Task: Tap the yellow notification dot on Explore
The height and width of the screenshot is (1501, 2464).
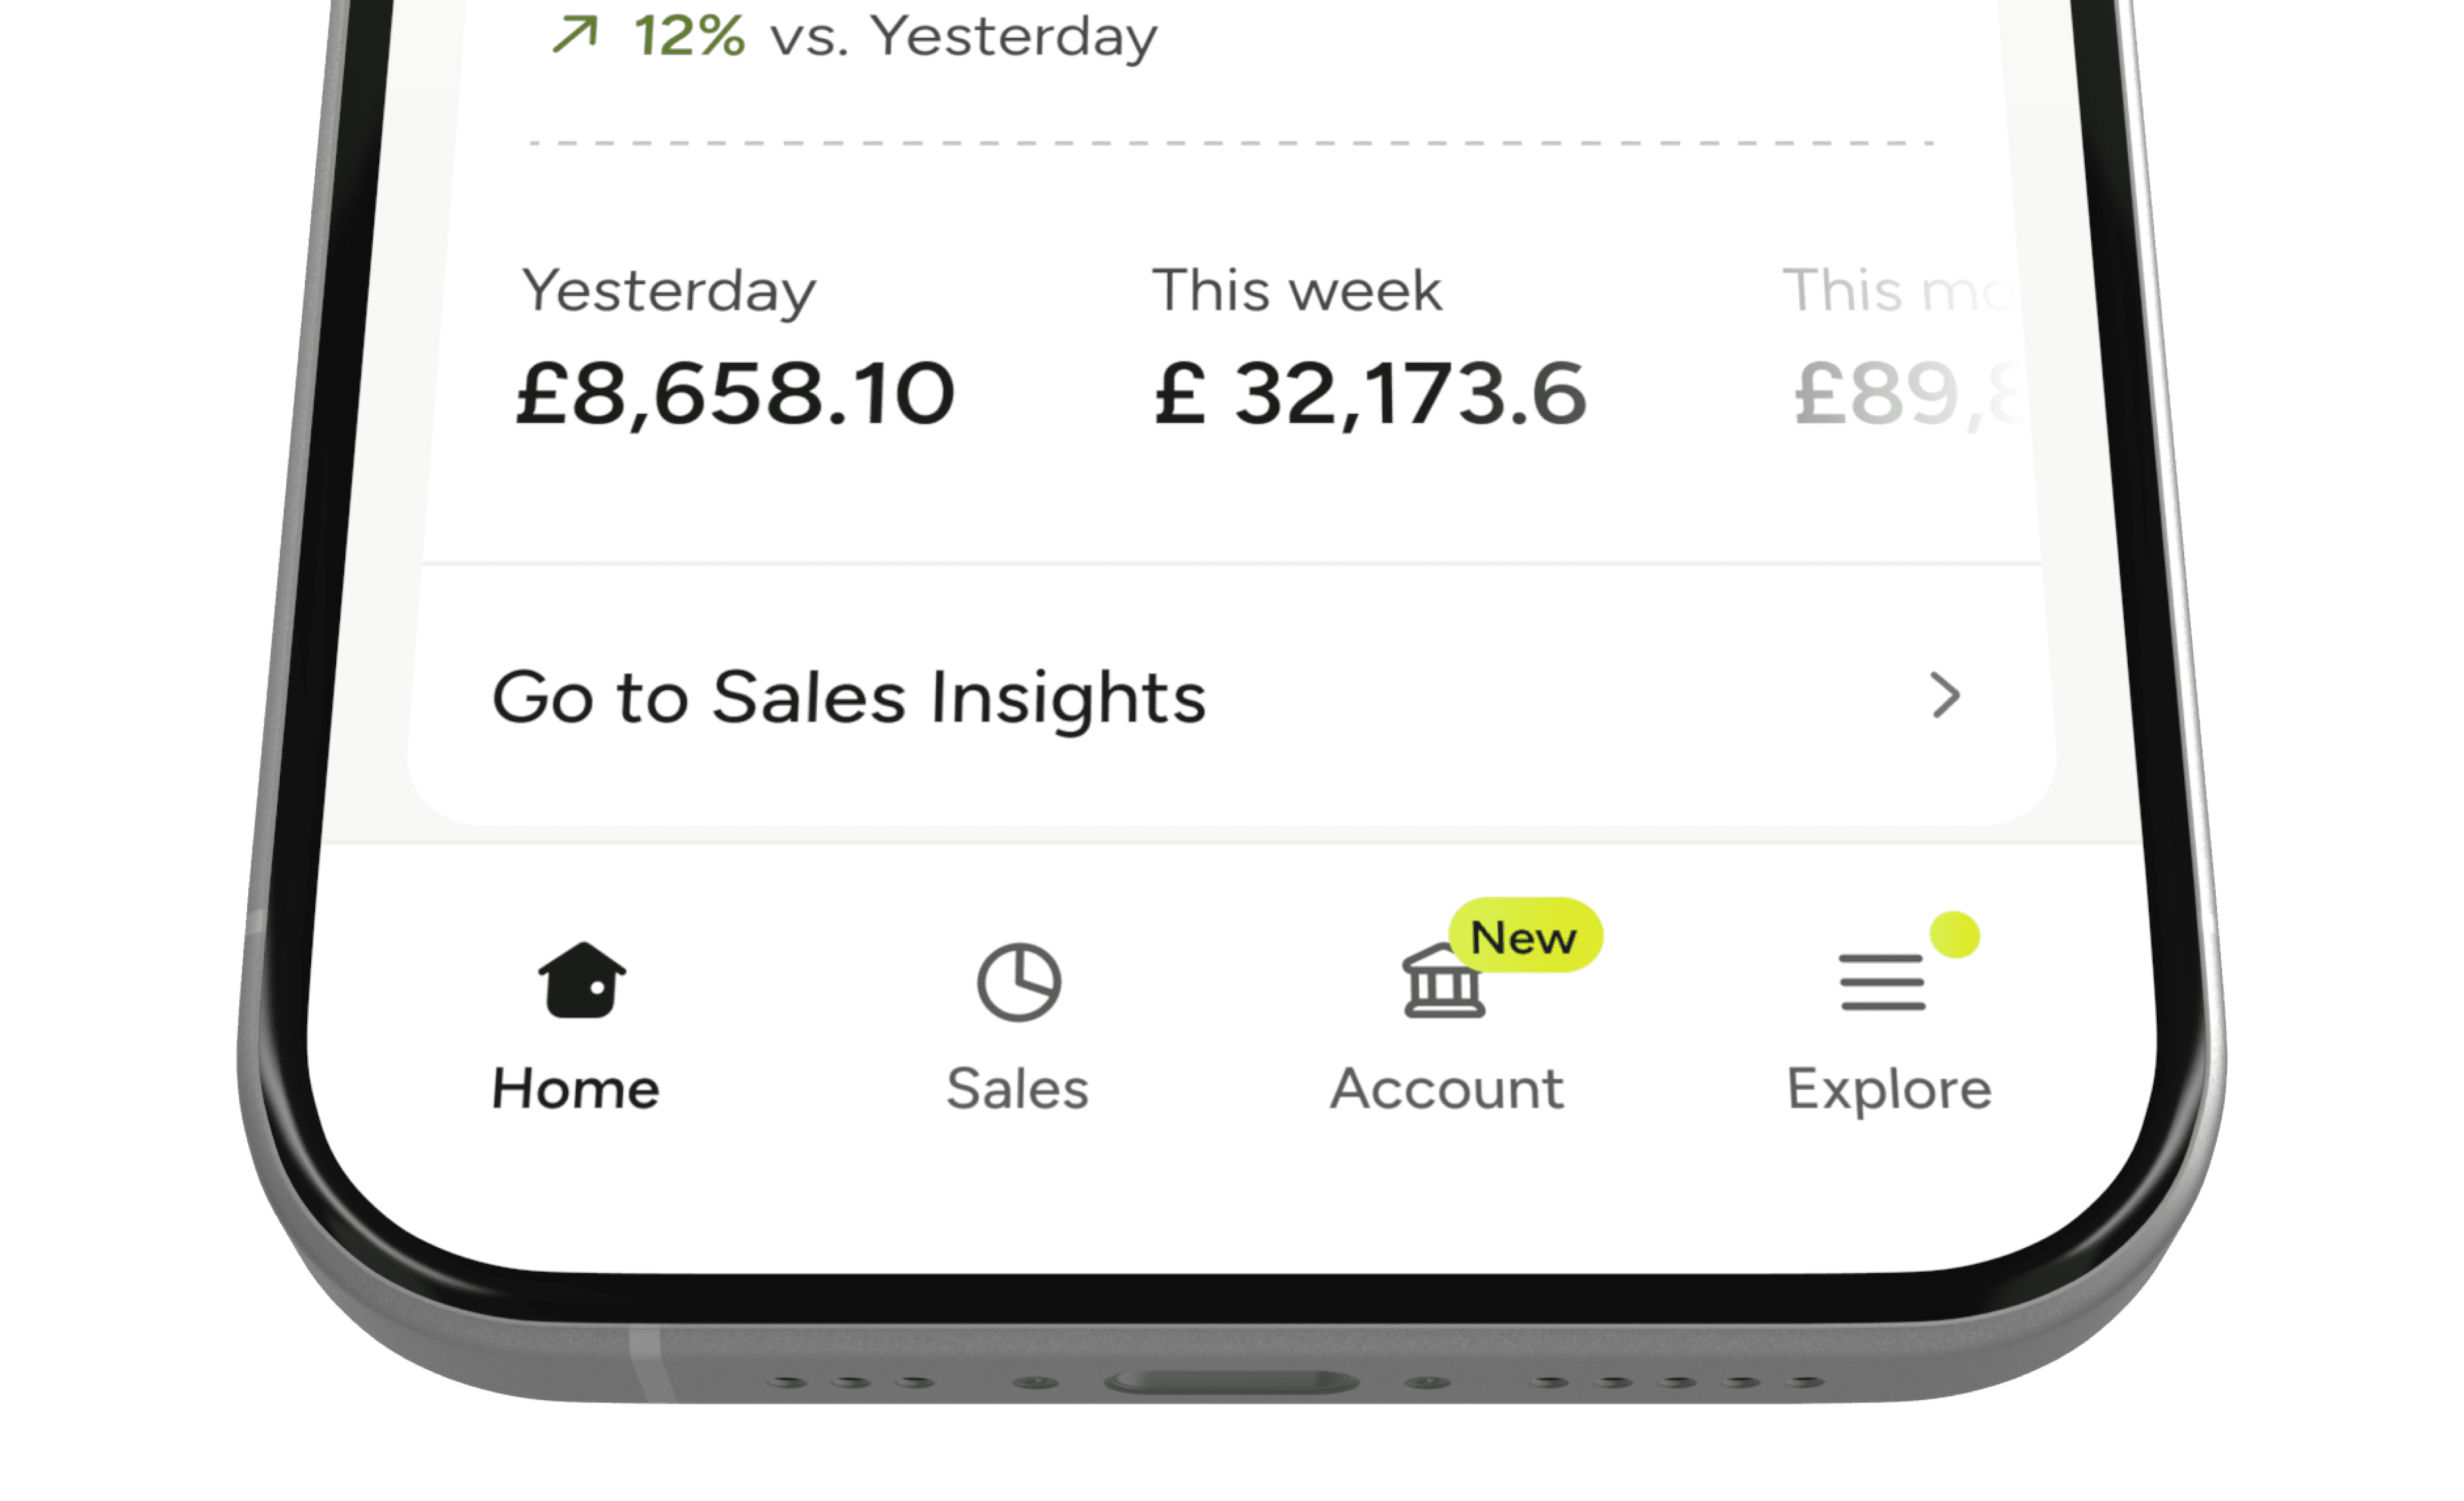Action: (x=1954, y=935)
